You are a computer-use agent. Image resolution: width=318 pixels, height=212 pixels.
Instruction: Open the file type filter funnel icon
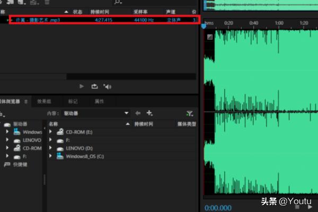[x=190, y=113]
